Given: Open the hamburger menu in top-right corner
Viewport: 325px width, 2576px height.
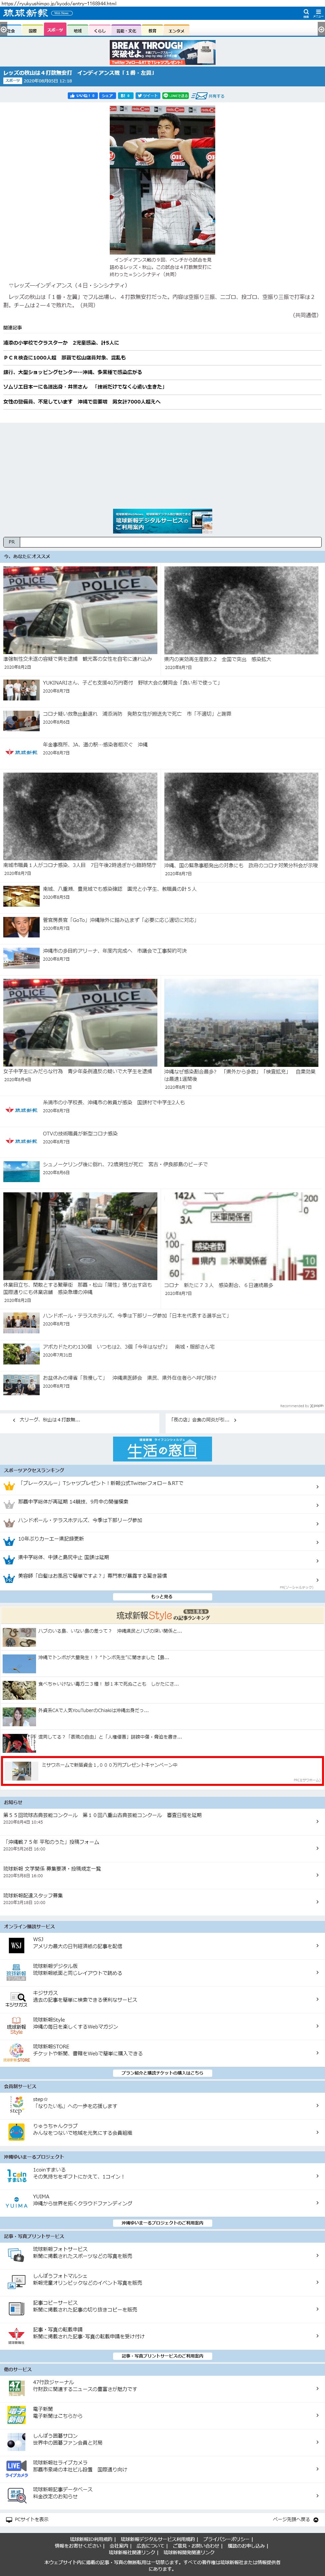Looking at the screenshot, I should point(318,13).
